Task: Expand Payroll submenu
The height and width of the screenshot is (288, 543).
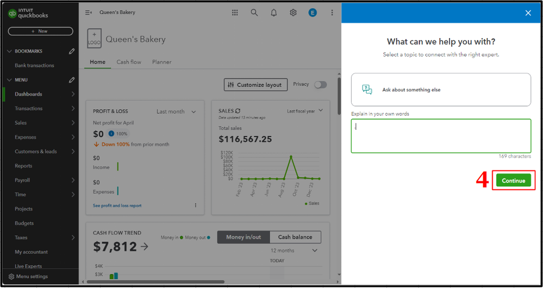Action: coord(73,180)
